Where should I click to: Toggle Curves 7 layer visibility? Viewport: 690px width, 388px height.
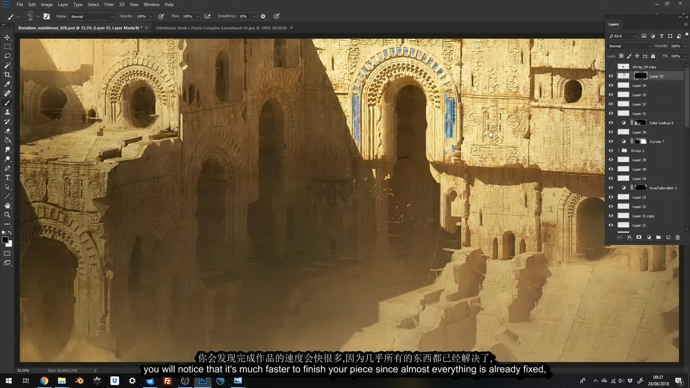tap(611, 141)
